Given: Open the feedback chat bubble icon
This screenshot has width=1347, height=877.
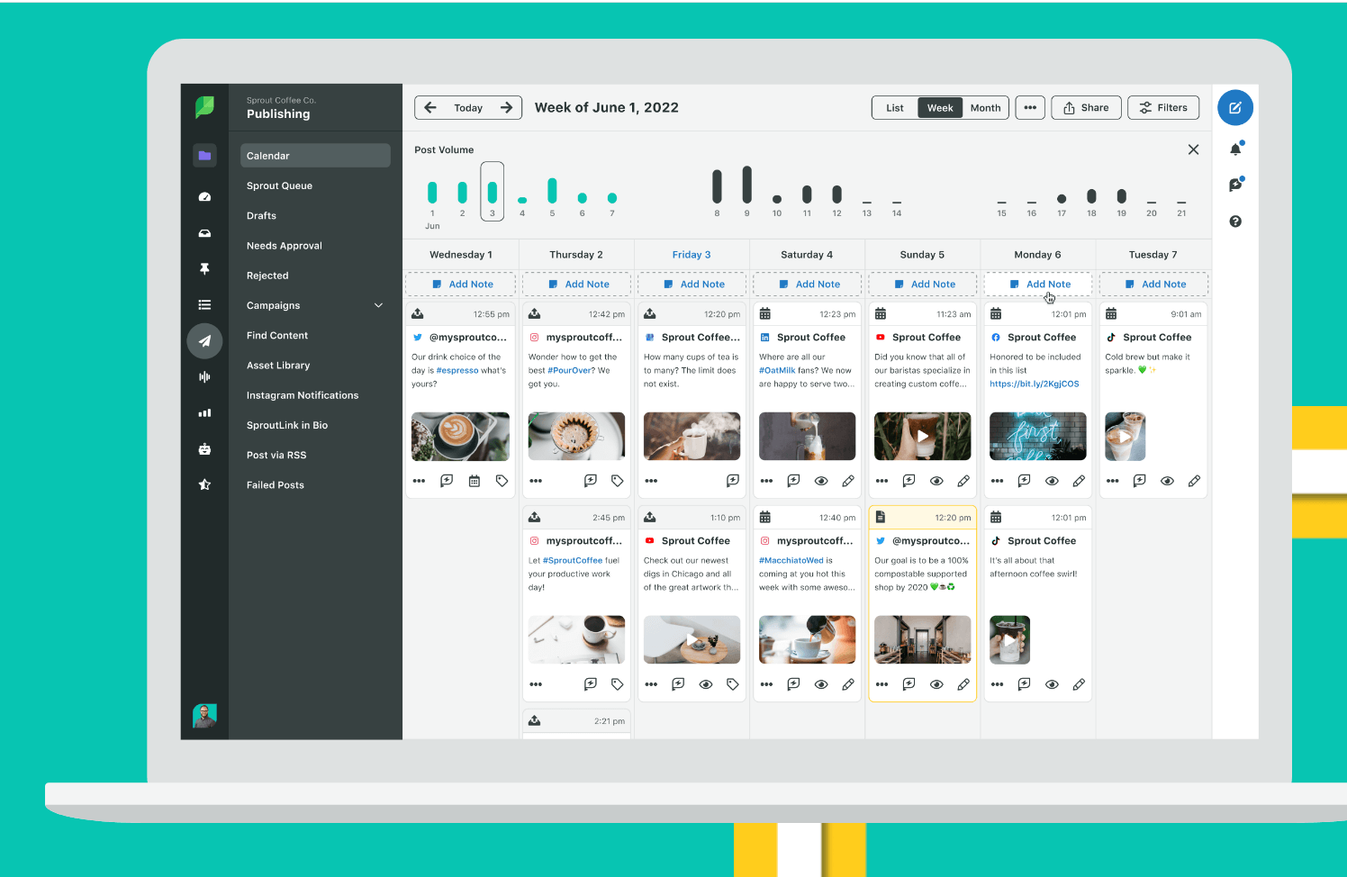Looking at the screenshot, I should coord(1235,185).
